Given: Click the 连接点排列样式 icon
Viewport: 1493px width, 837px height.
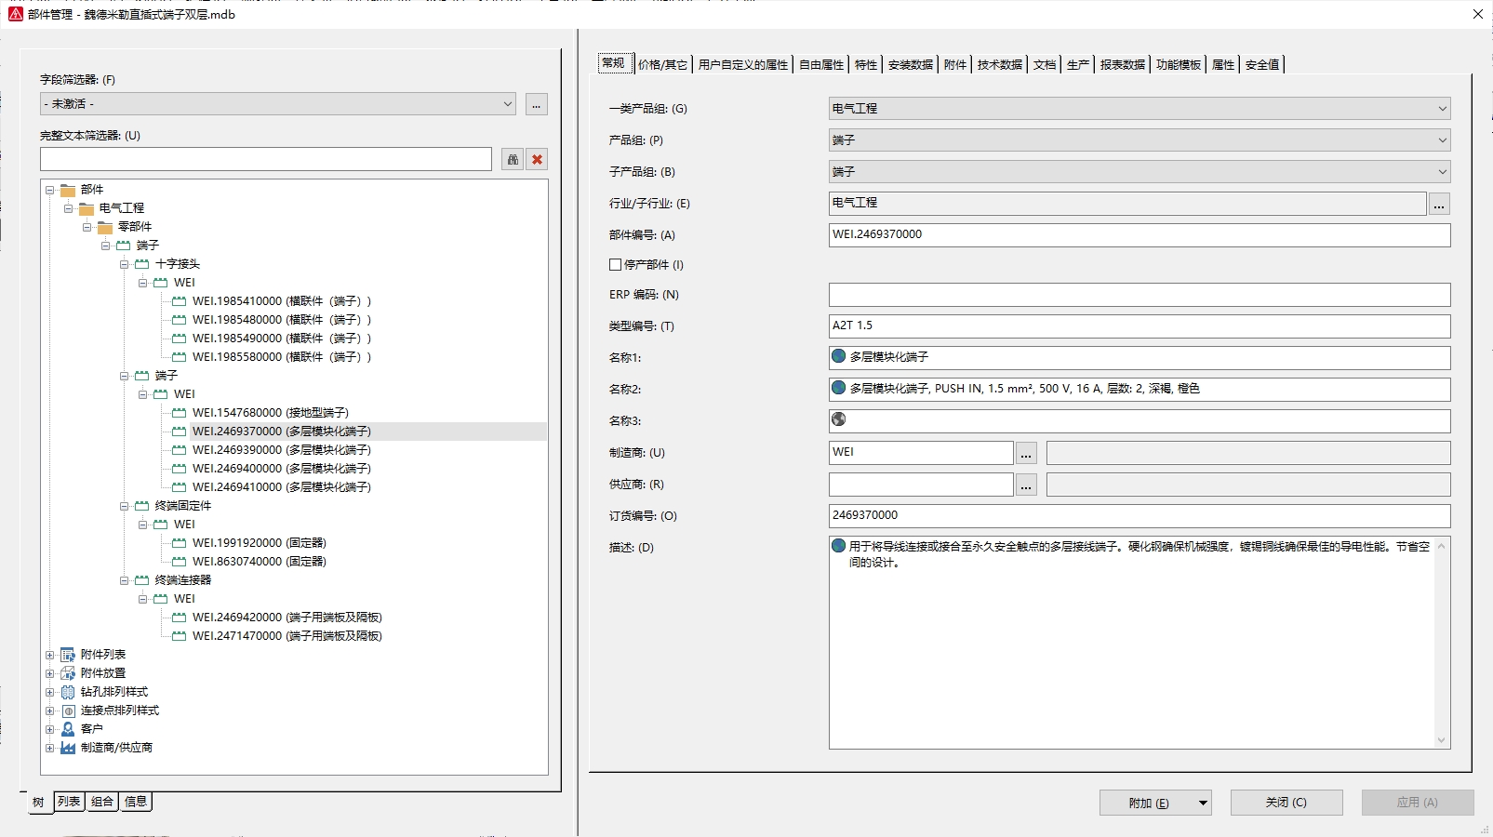Looking at the screenshot, I should 68,711.
